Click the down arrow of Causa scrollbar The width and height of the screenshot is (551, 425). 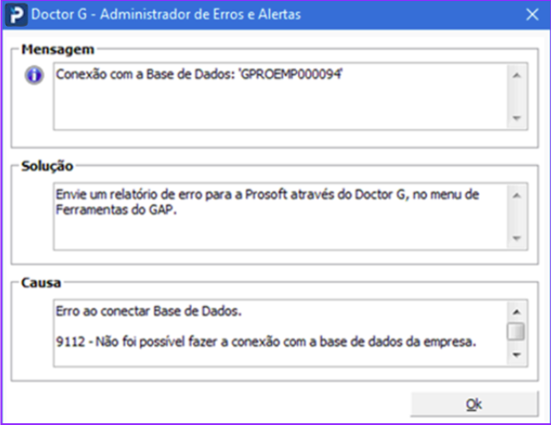(516, 355)
